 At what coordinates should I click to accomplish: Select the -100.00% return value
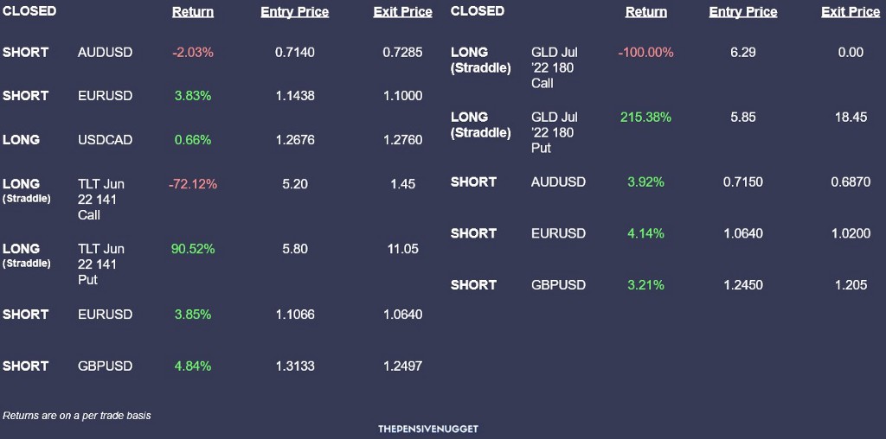coord(645,53)
